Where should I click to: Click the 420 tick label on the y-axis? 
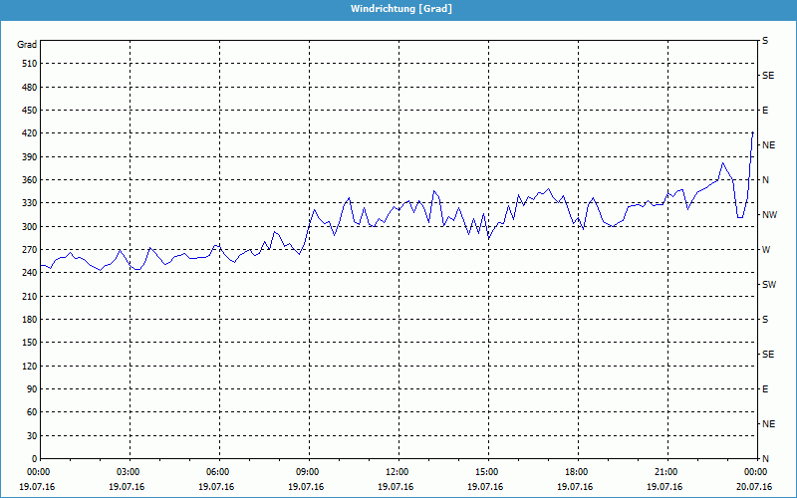pos(27,133)
